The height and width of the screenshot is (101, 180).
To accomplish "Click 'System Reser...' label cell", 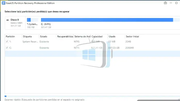I will coord(30,42).
